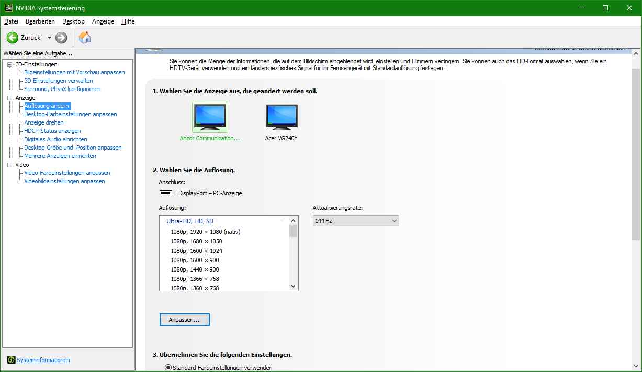Open HDCP-Status anzeigen
642x372 pixels.
click(x=52, y=131)
